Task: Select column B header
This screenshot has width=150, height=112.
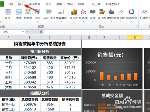Action: (x=30, y=38)
